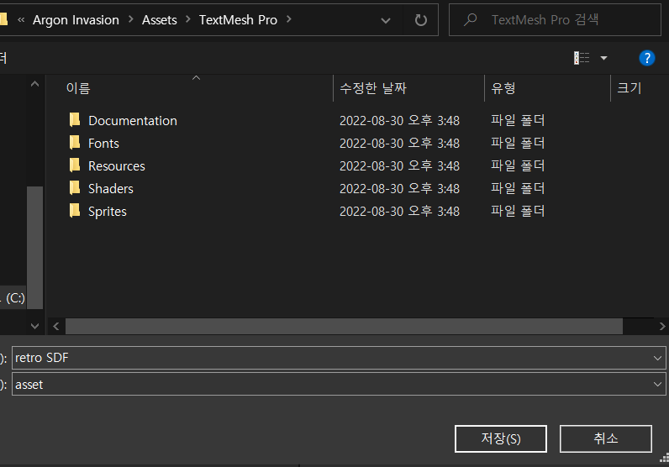Click the navigation pane vertical scrollbar thumb
669x467 pixels.
pyautogui.click(x=35, y=248)
